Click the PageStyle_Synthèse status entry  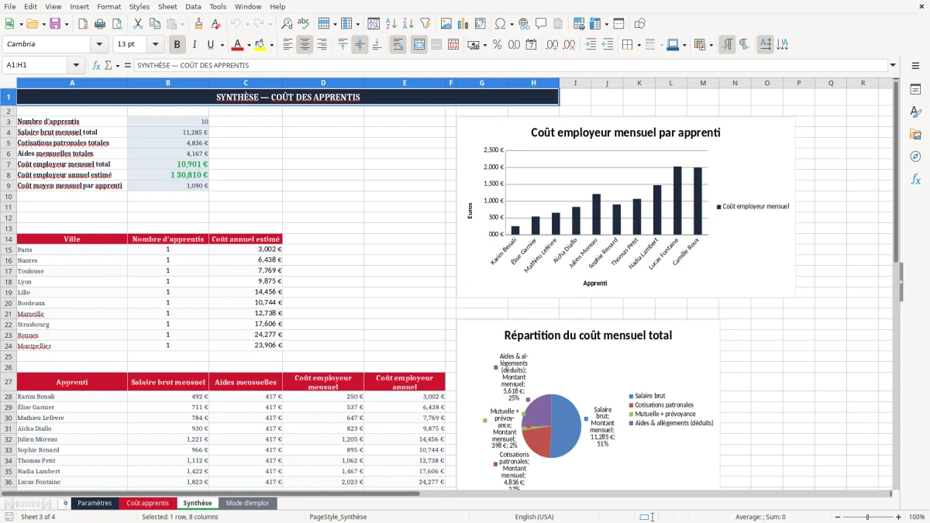[338, 517]
